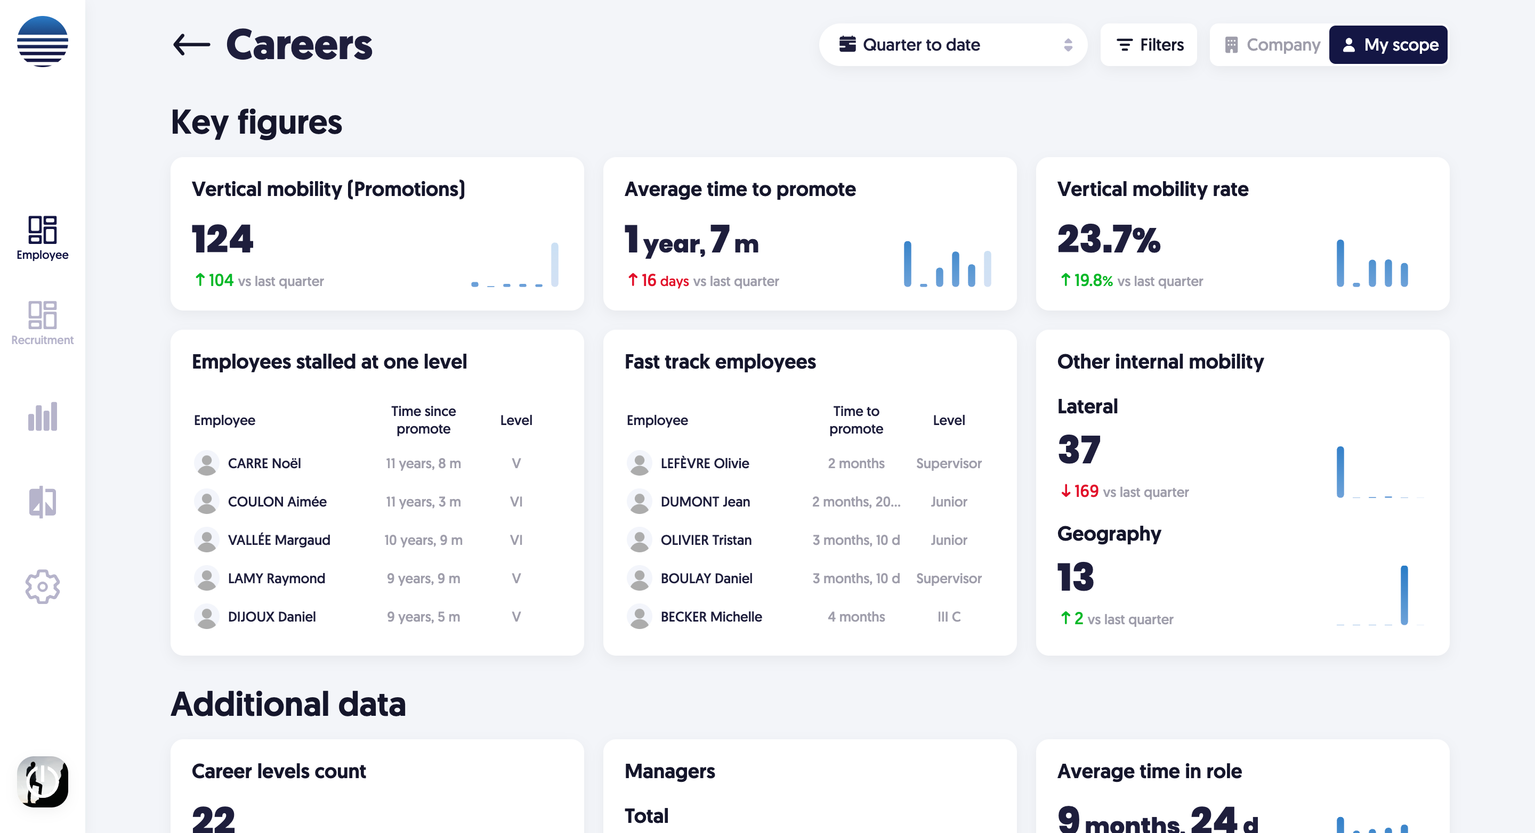The height and width of the screenshot is (833, 1535).
Task: Open the Filters panel
Action: point(1149,45)
